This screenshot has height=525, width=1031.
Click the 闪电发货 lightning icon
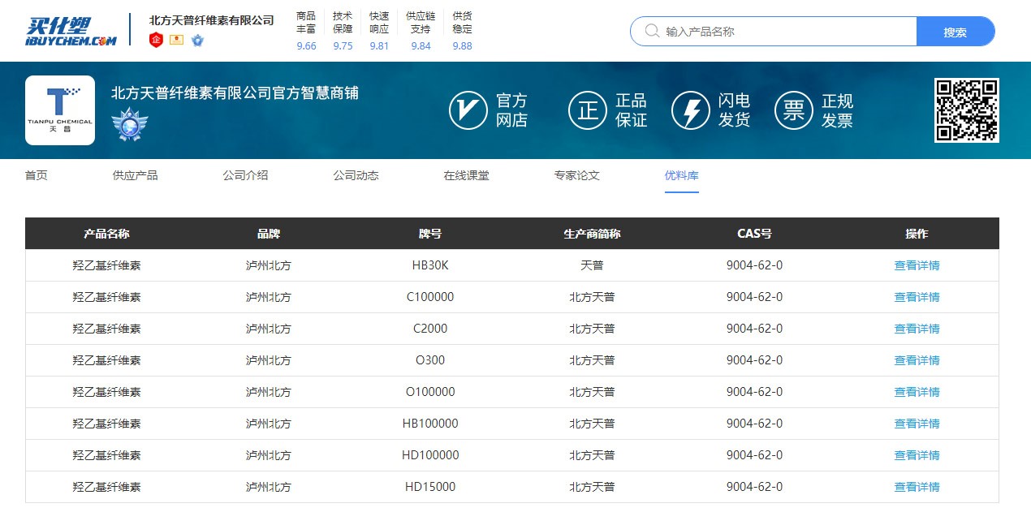(x=691, y=110)
